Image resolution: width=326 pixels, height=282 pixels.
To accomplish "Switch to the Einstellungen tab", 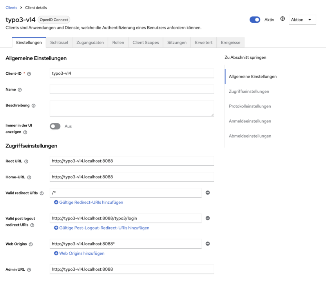I will coord(29,43).
